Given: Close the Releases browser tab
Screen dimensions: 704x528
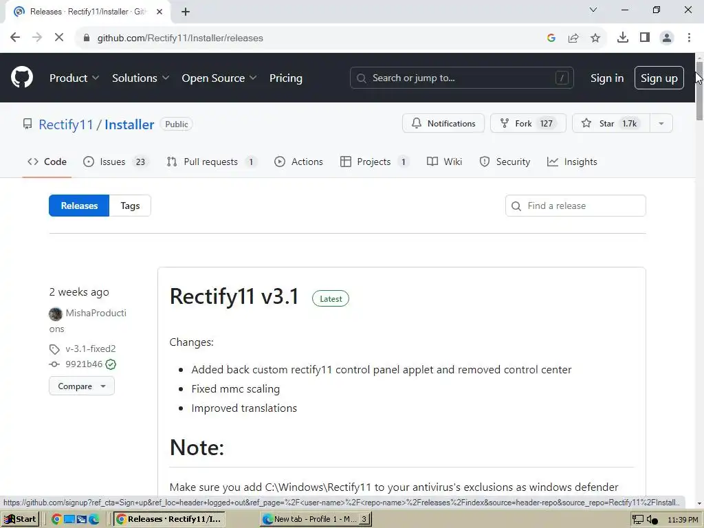Looking at the screenshot, I should coord(159,12).
